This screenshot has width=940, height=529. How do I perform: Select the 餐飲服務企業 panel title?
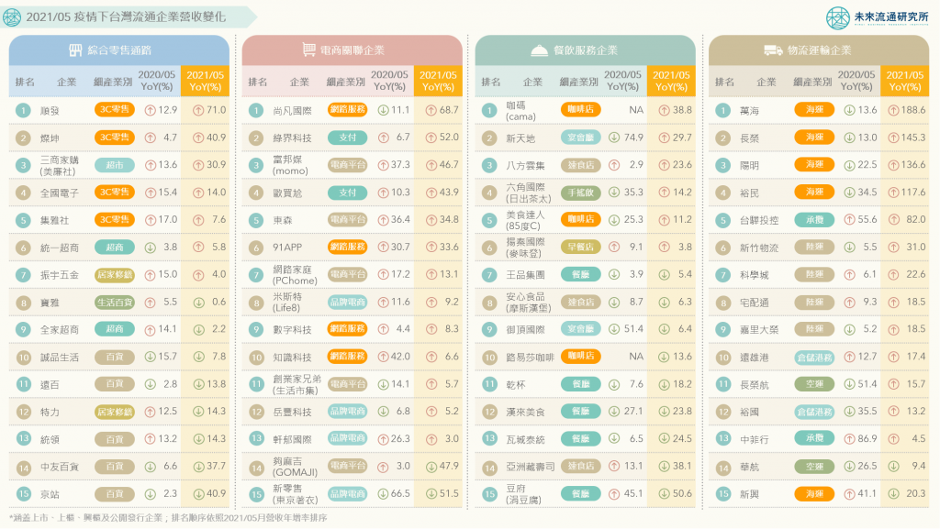[x=586, y=50]
